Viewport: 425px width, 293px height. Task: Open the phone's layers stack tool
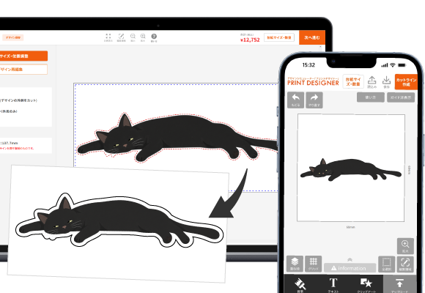click(x=295, y=264)
